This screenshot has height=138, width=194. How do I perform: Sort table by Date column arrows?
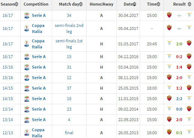134,4
